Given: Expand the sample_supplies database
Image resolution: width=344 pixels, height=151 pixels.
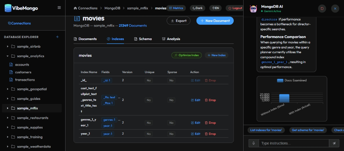Looking at the screenshot, I should 8,127.
